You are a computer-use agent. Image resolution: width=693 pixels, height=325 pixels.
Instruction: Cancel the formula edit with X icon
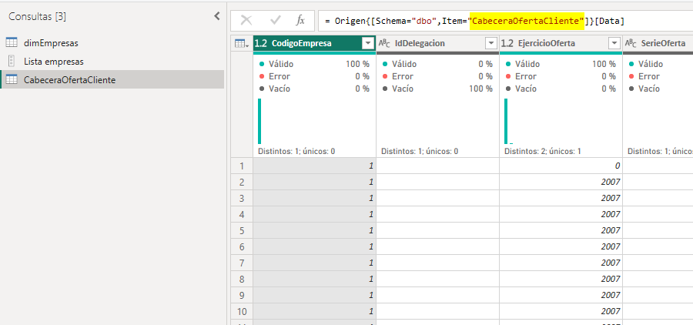click(x=246, y=21)
